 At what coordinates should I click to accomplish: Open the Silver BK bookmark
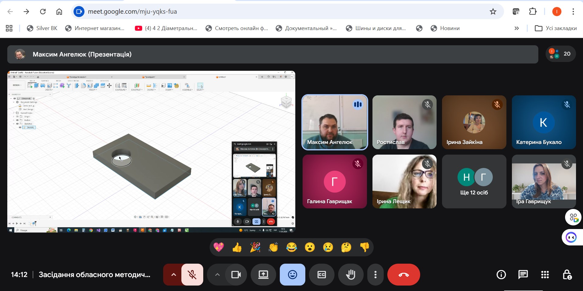[42, 28]
